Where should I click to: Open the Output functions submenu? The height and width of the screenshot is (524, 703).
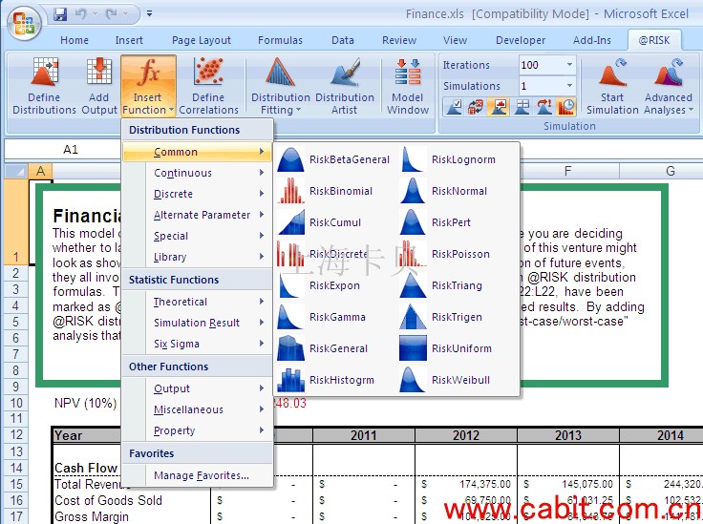coord(198,388)
